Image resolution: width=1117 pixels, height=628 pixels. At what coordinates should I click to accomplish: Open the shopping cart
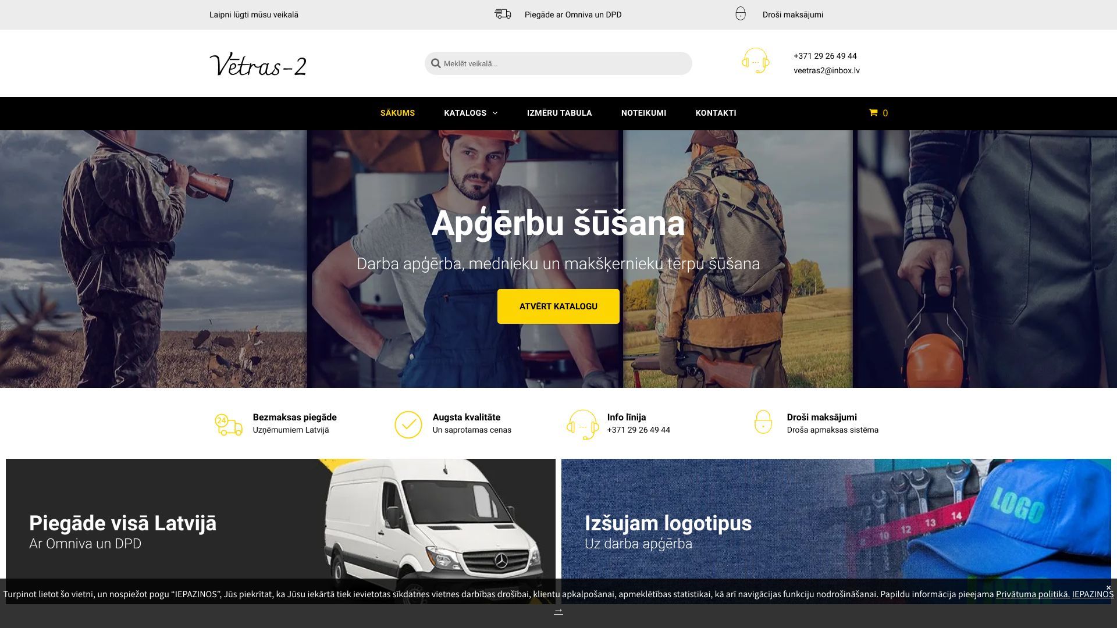[878, 113]
